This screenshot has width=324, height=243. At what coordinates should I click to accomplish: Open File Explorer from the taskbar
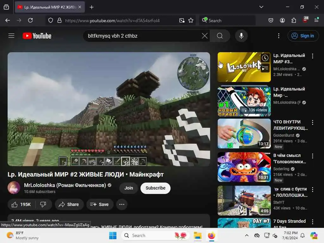point(197,235)
